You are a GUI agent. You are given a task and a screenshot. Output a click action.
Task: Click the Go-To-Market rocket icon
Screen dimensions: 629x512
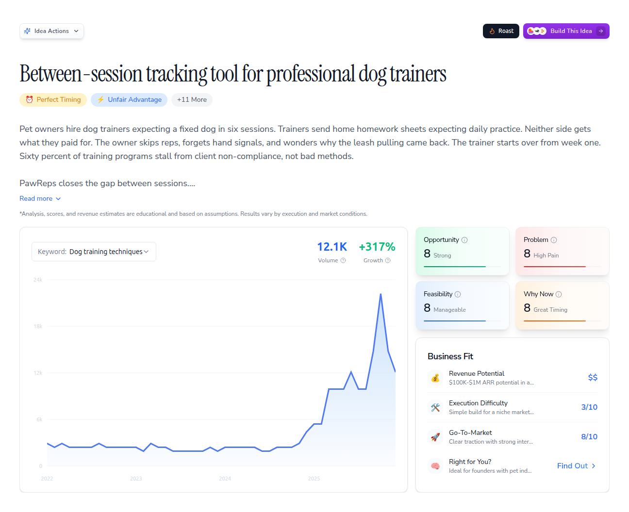pyautogui.click(x=435, y=437)
